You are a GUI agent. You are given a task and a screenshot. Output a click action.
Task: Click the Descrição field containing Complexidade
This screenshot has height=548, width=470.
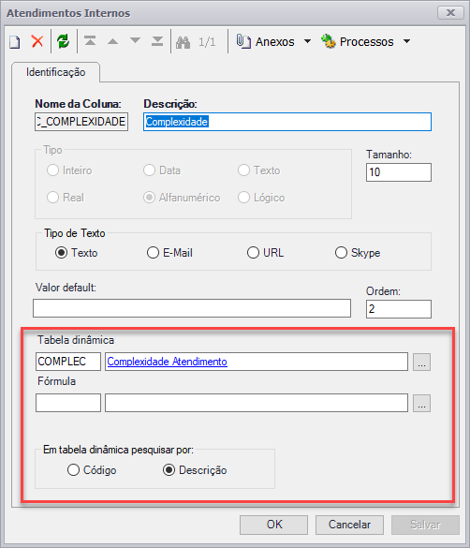point(287,122)
